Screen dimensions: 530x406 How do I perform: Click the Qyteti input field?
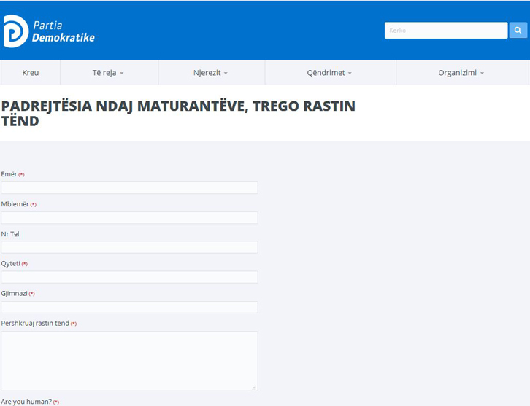pyautogui.click(x=129, y=277)
